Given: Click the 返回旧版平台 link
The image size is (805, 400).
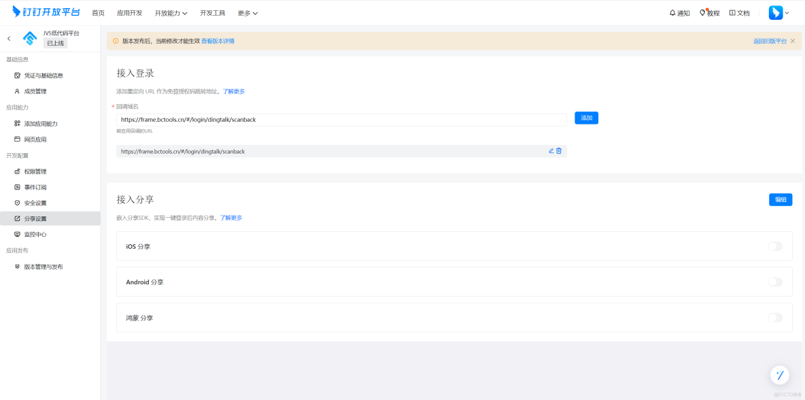Looking at the screenshot, I should point(770,41).
